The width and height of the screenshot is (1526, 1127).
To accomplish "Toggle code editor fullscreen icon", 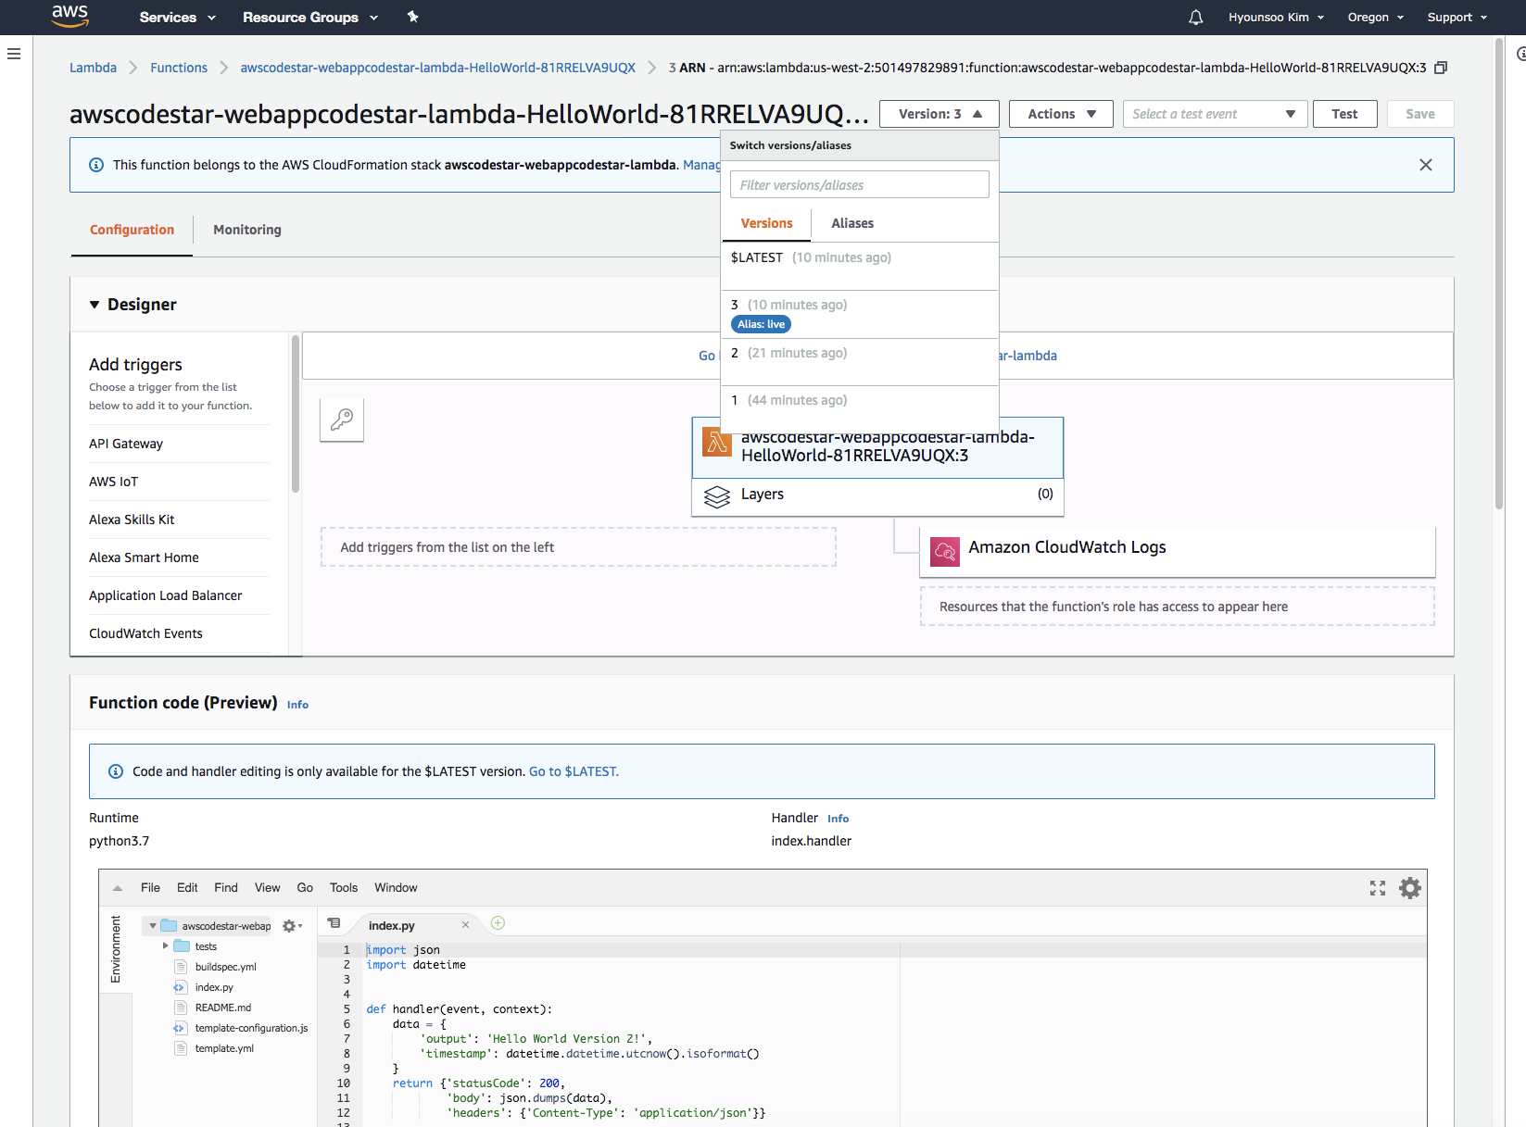I will click(1378, 888).
